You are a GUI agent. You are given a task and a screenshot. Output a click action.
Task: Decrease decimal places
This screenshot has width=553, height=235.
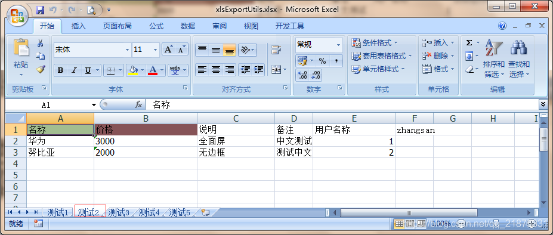(316, 75)
